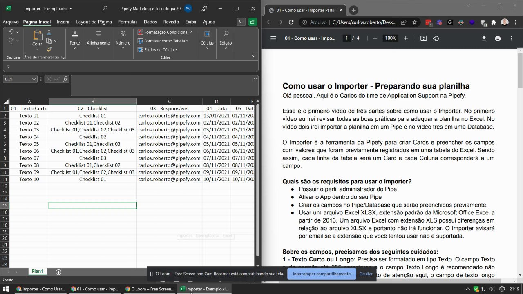Open PDF viewer sidebar menu
Image resolution: width=523 pixels, height=294 pixels.
pyautogui.click(x=273, y=38)
